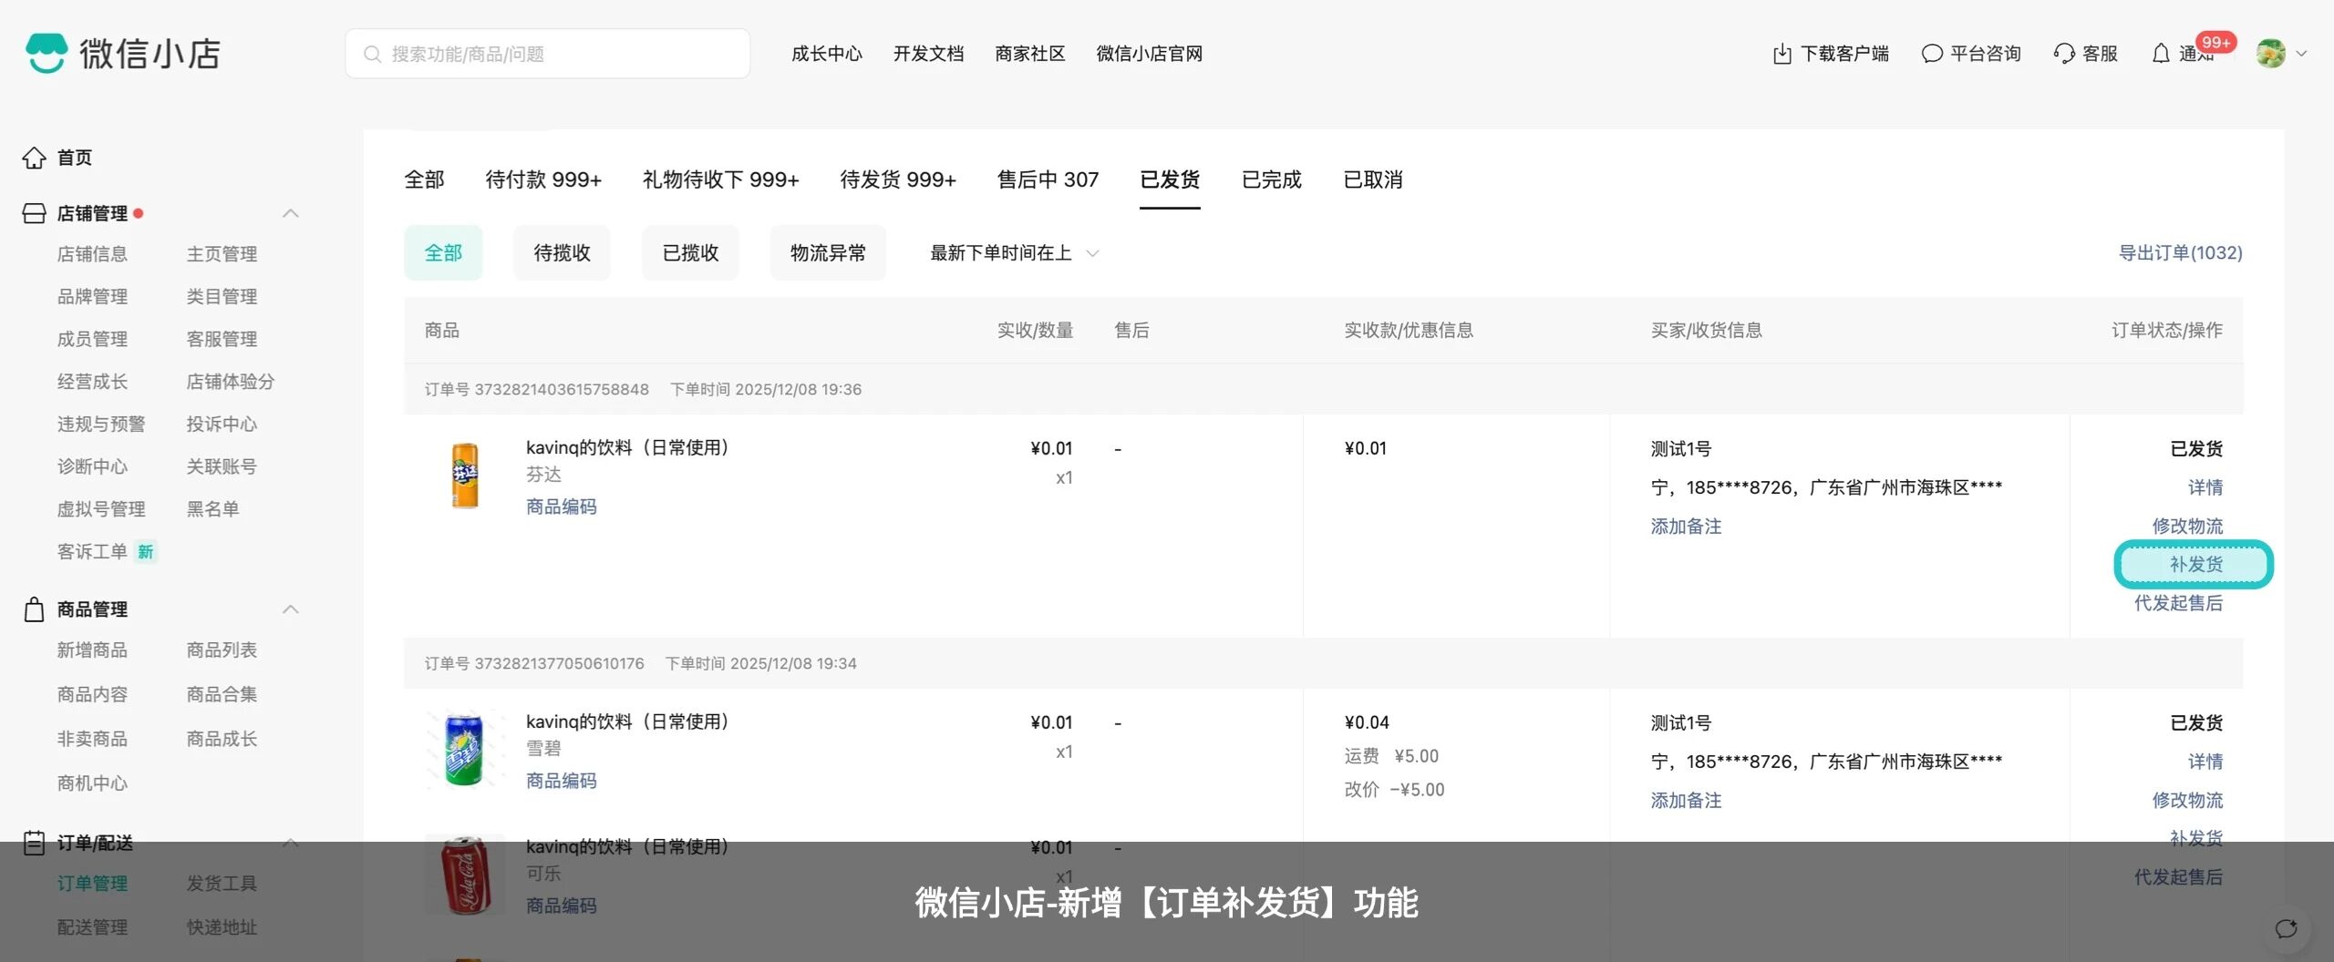This screenshot has height=962, width=2334.
Task: Switch to the 礼物待收下 999+ tab
Action: point(720,179)
